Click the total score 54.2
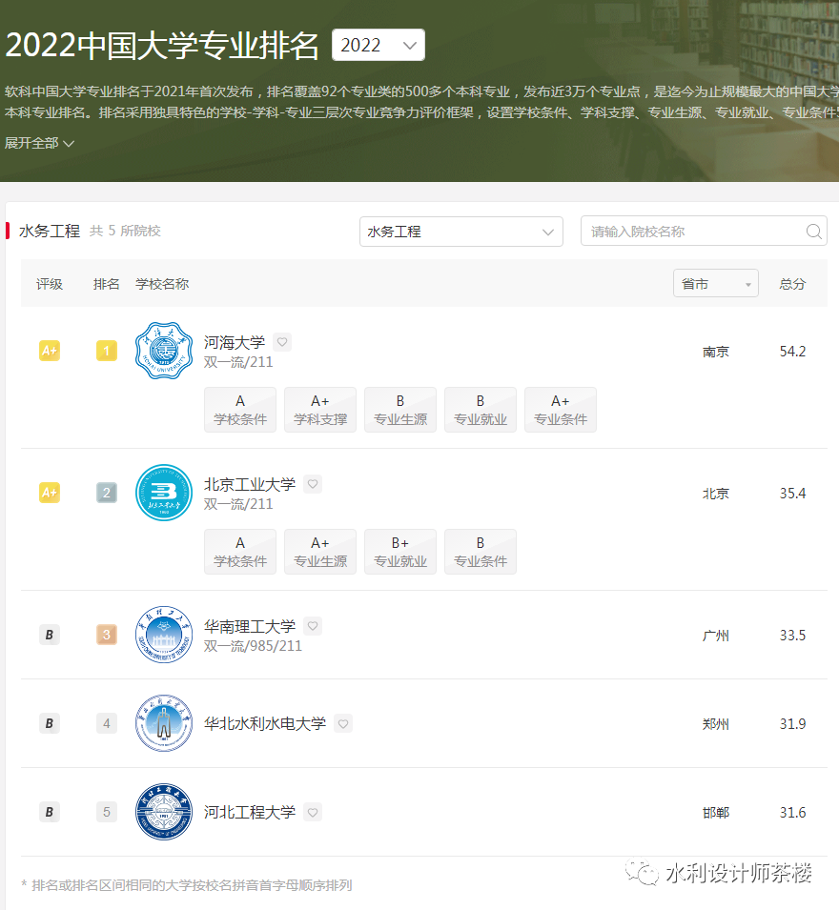The height and width of the screenshot is (910, 839). pos(792,351)
